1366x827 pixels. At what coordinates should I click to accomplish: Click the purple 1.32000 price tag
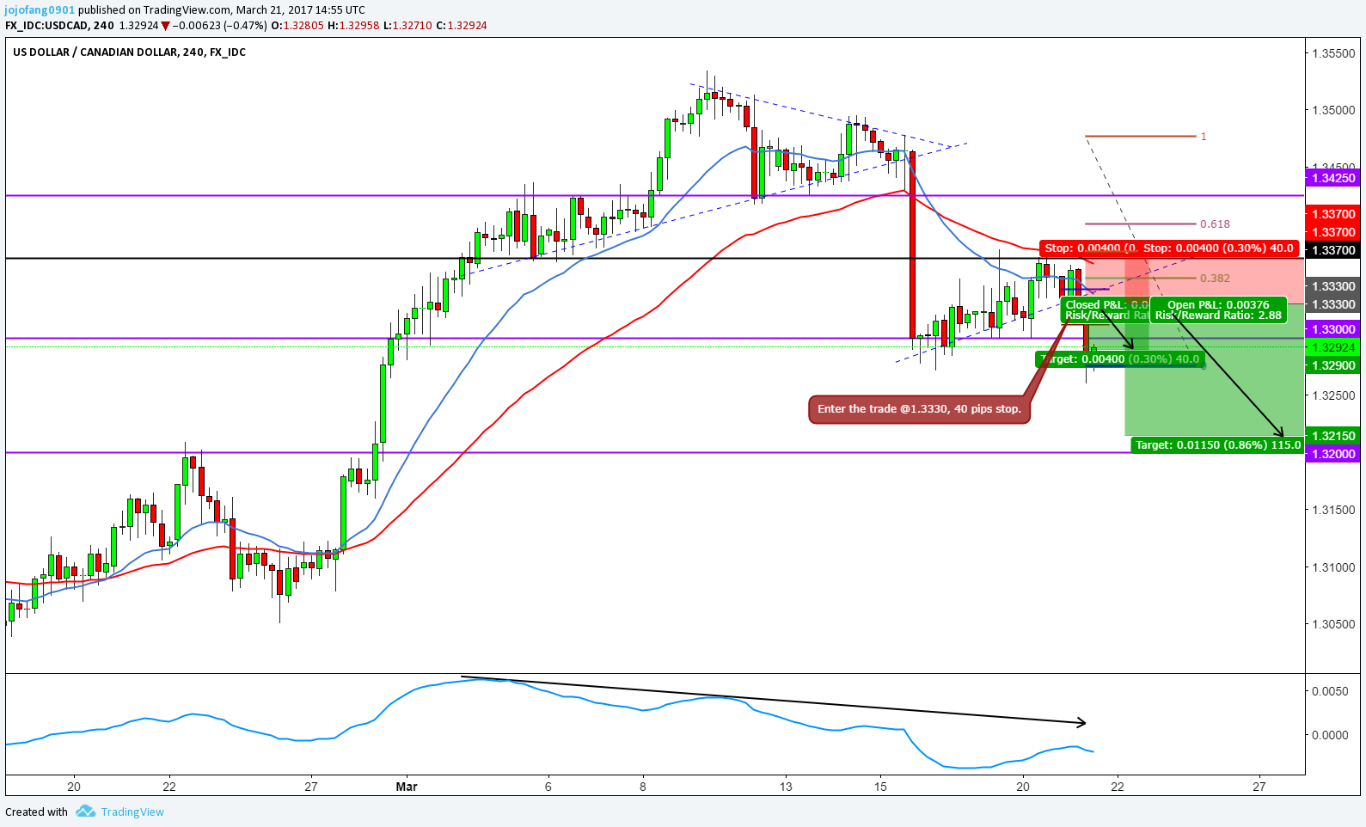[x=1332, y=454]
